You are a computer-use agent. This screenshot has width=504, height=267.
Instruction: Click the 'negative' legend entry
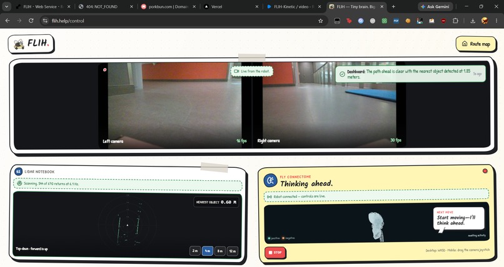(288, 238)
